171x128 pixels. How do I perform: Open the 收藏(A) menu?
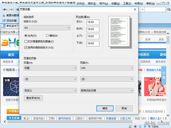point(115,3)
